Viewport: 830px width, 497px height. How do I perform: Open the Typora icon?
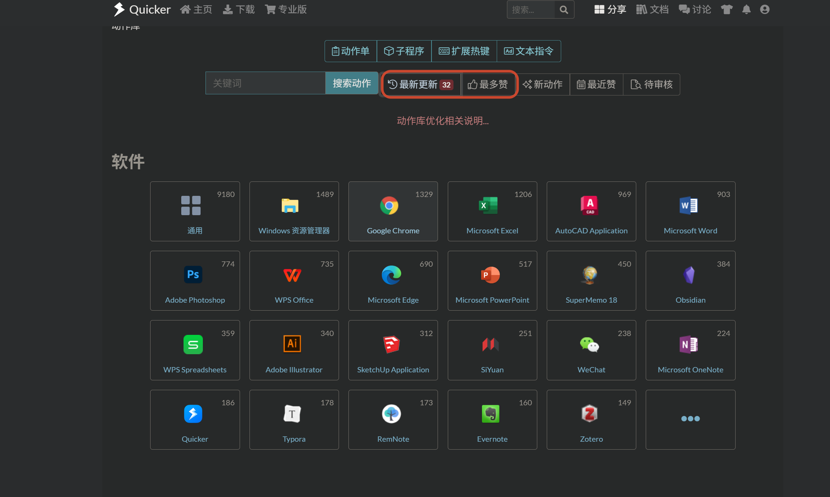point(292,414)
